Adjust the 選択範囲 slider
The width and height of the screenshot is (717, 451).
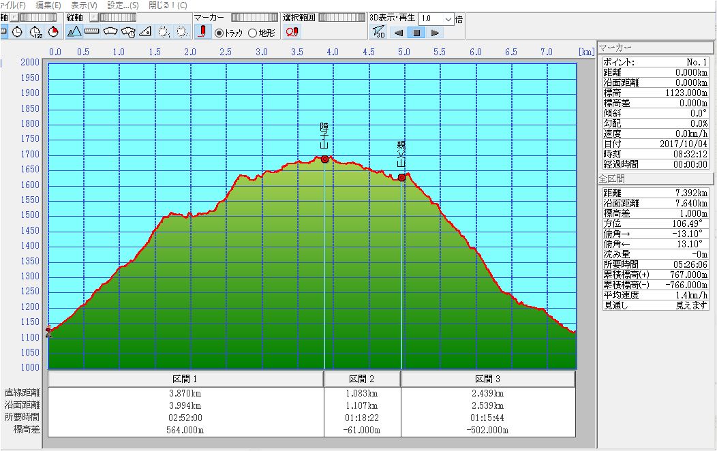[341, 17]
